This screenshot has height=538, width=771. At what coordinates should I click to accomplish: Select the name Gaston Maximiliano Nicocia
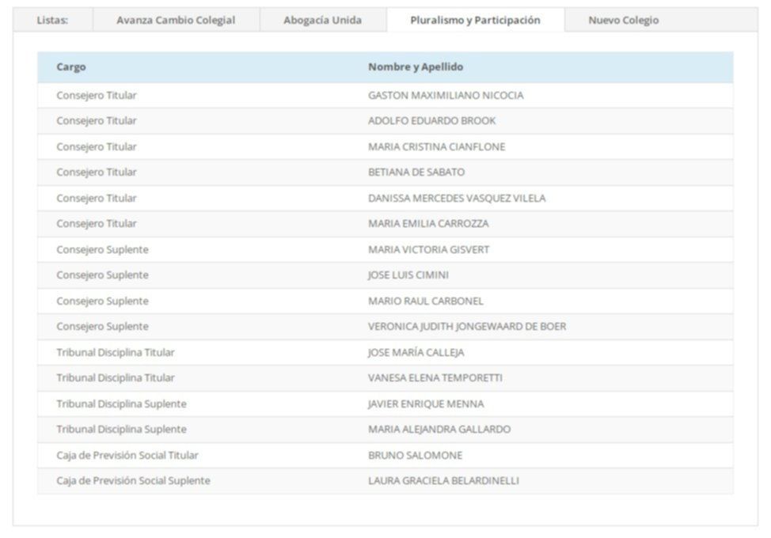(x=446, y=95)
